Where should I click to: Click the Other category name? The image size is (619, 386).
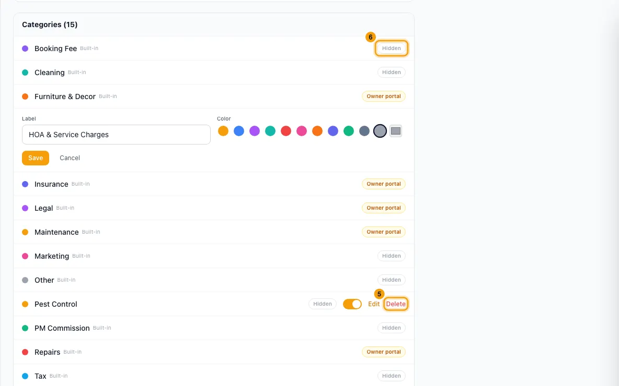(x=44, y=281)
